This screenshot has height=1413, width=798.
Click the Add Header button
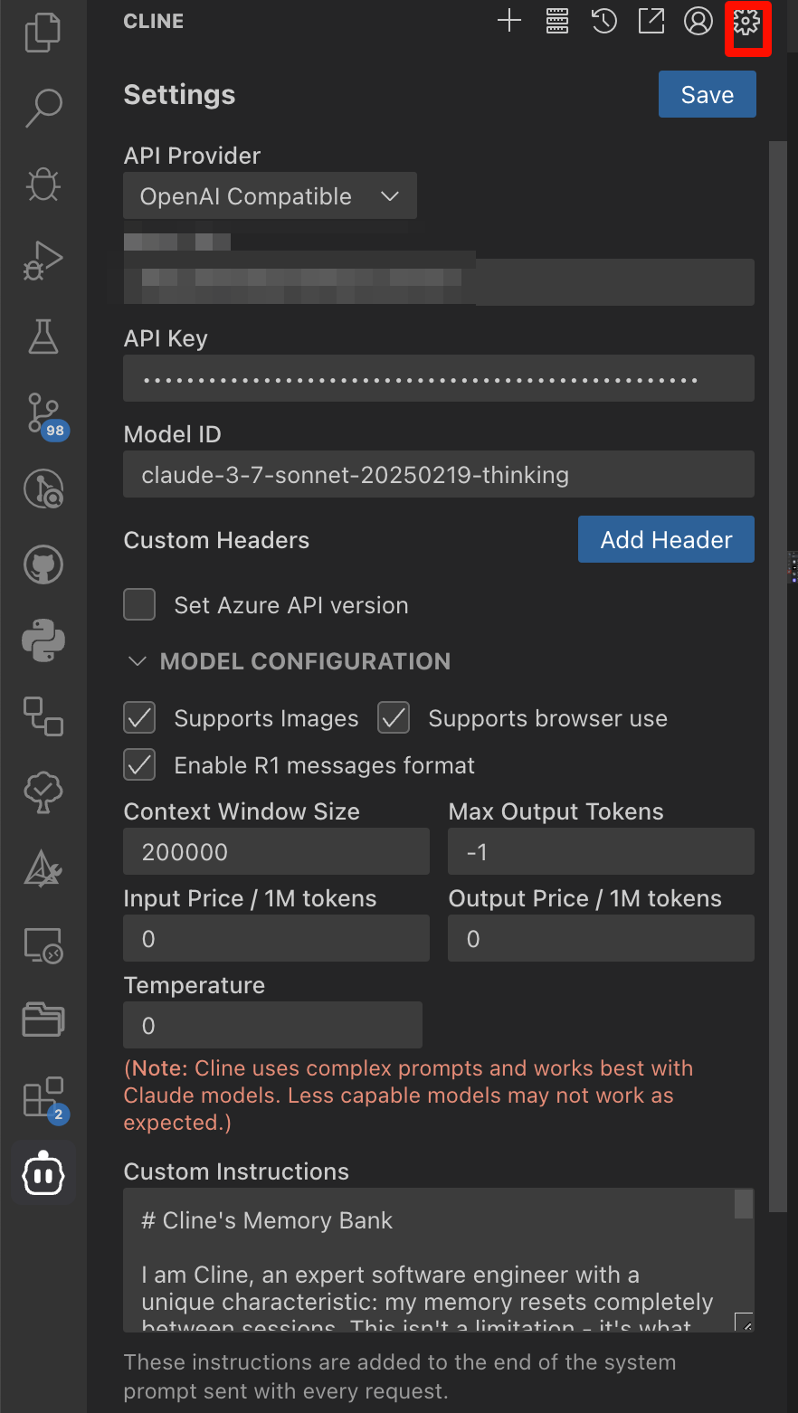point(666,539)
